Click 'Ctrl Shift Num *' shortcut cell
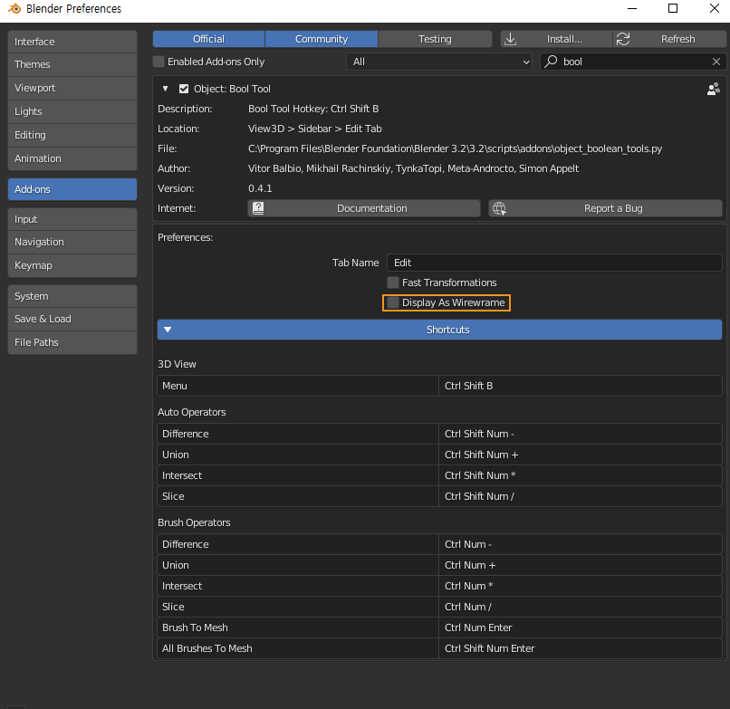 tap(581, 475)
